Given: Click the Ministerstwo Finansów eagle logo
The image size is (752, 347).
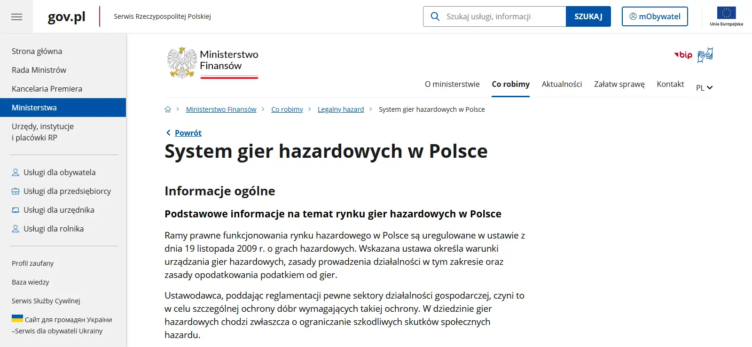Looking at the screenshot, I should click(182, 62).
